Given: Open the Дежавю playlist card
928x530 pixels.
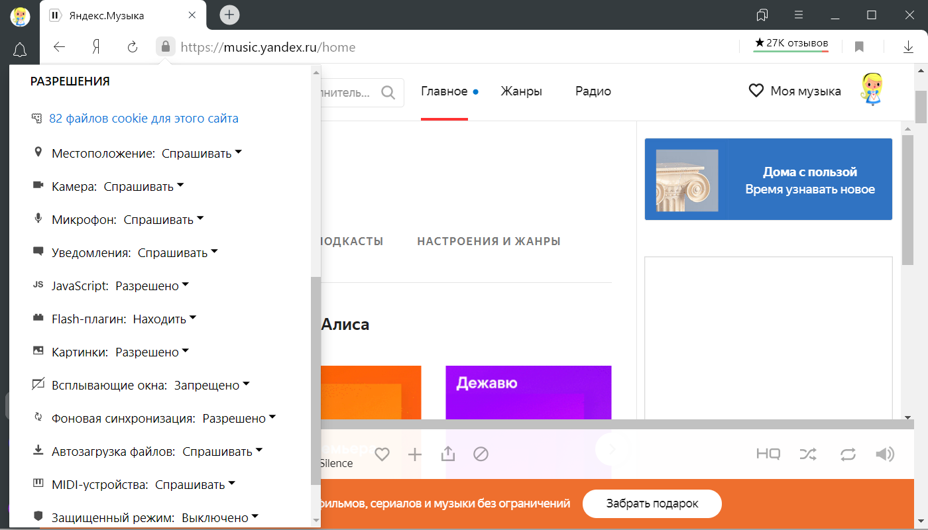Looking at the screenshot, I should click(x=528, y=392).
